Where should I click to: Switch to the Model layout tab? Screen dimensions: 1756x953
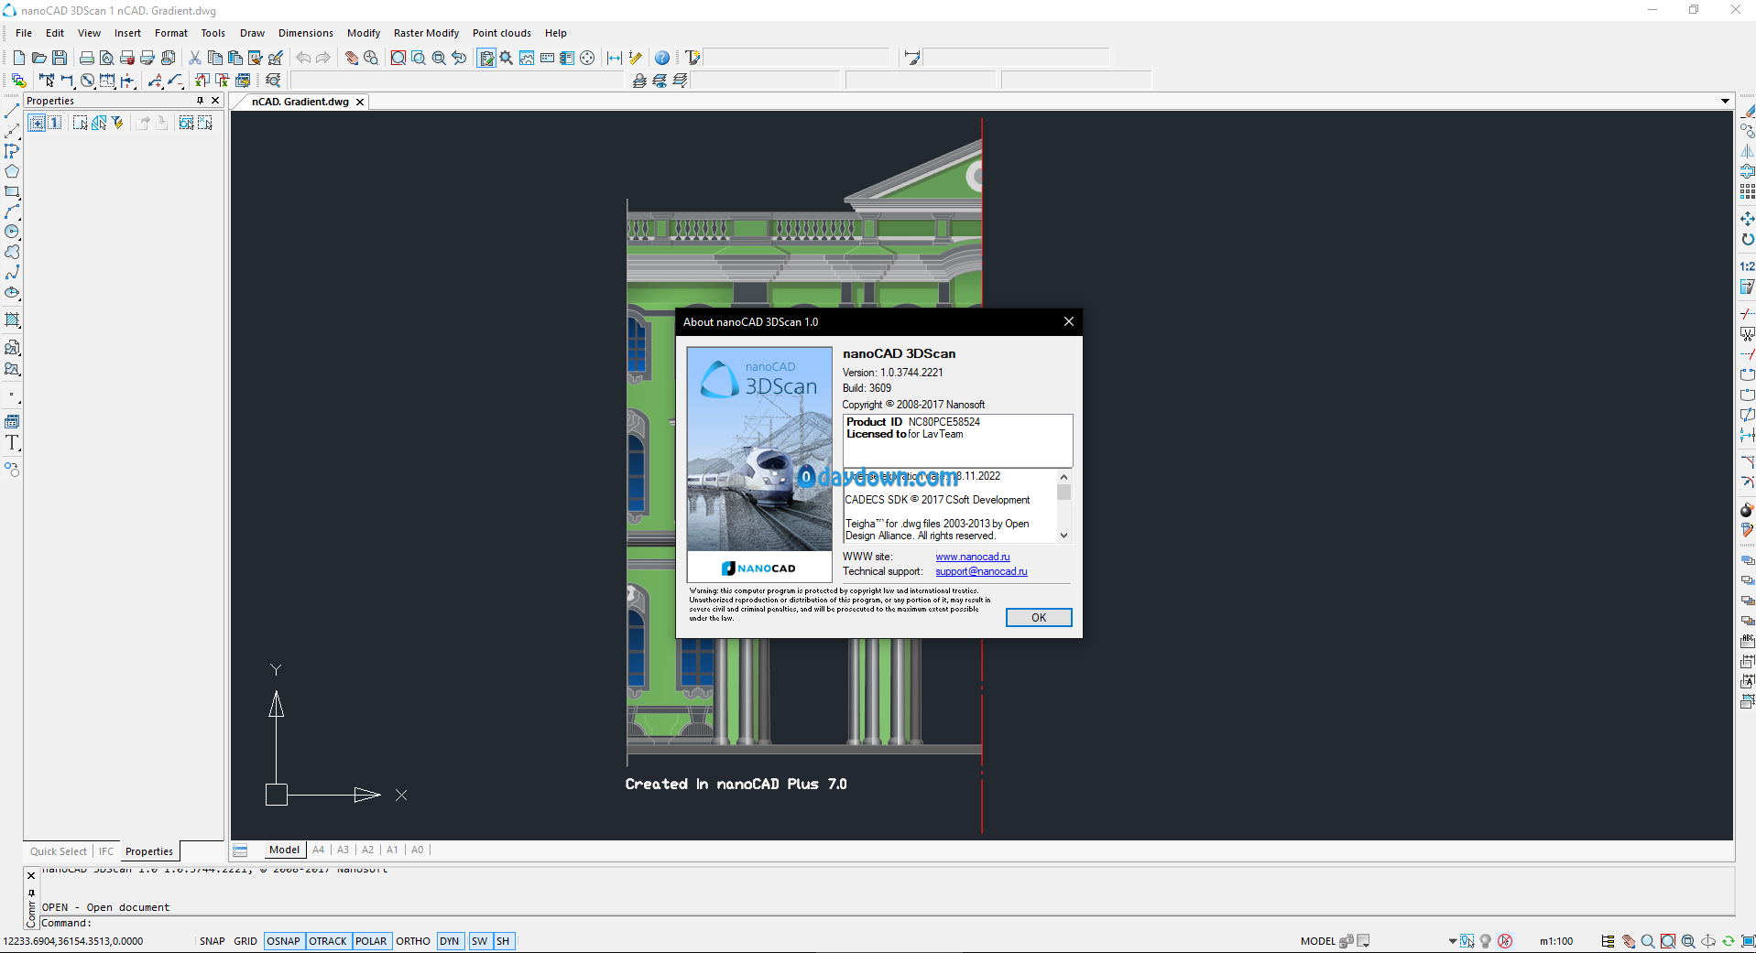[284, 850]
